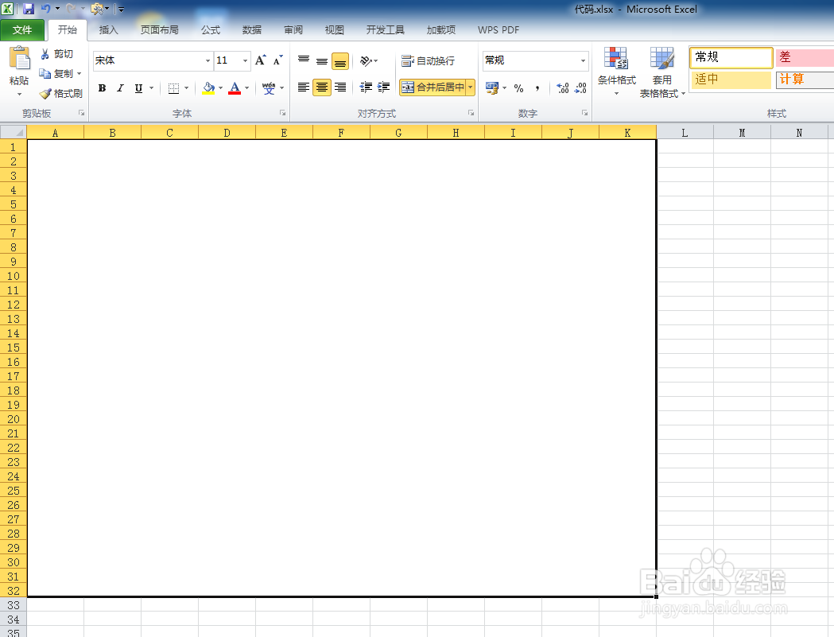The height and width of the screenshot is (637, 834).
Task: Increase font size with large A icon
Action: pyautogui.click(x=260, y=60)
